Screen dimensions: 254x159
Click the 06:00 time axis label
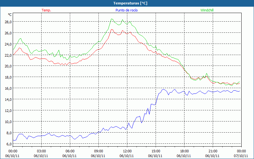(70, 151)
